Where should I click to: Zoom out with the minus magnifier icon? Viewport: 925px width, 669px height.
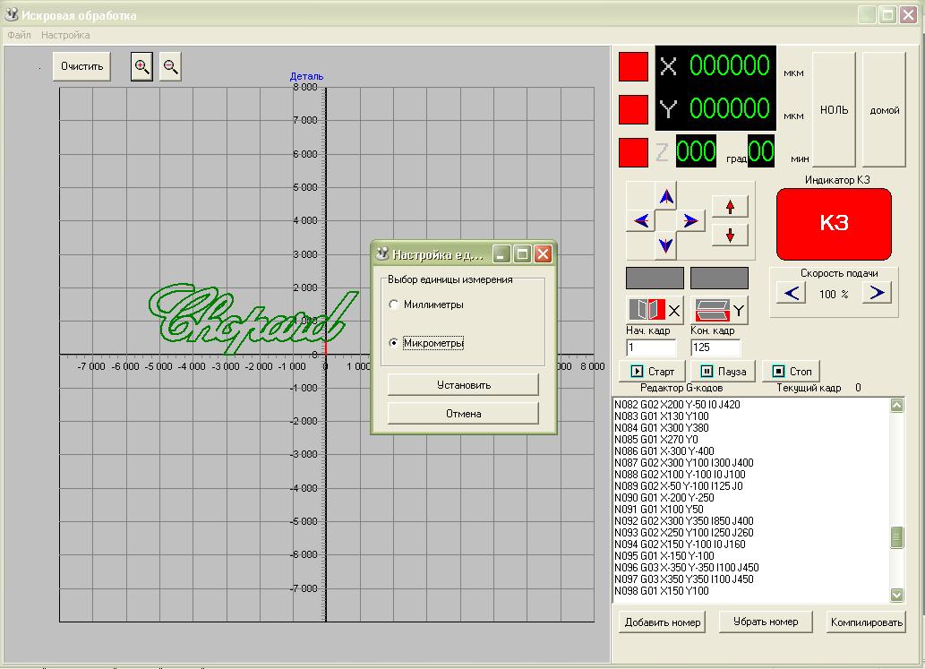[170, 66]
